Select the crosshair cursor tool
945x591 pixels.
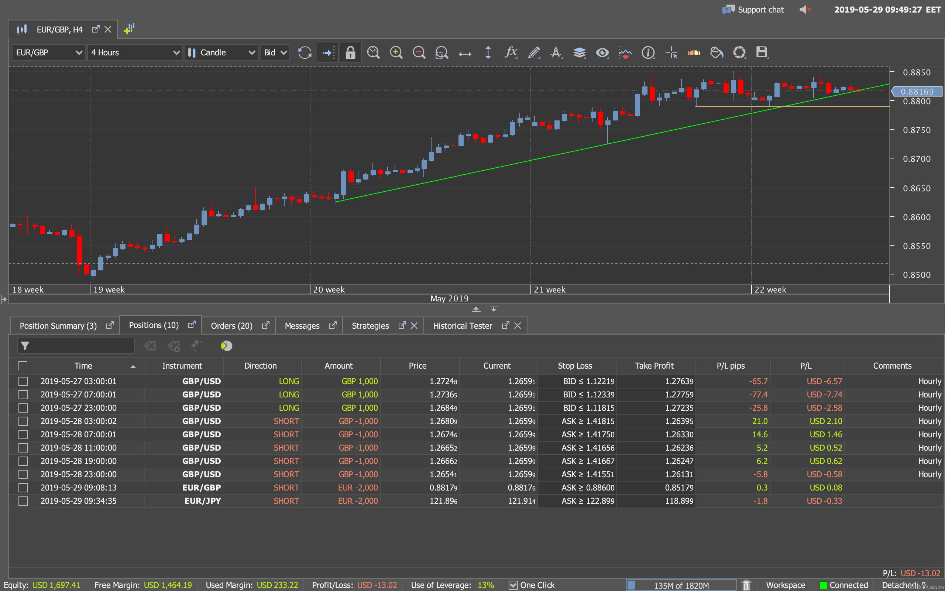(671, 53)
